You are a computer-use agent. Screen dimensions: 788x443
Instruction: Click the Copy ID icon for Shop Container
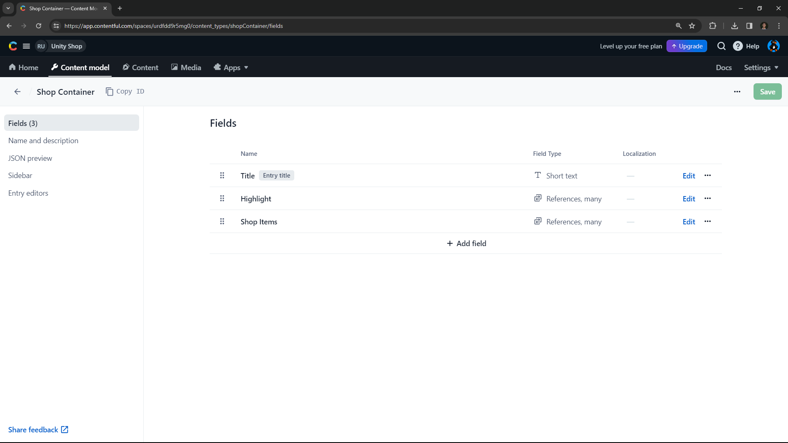tap(109, 91)
